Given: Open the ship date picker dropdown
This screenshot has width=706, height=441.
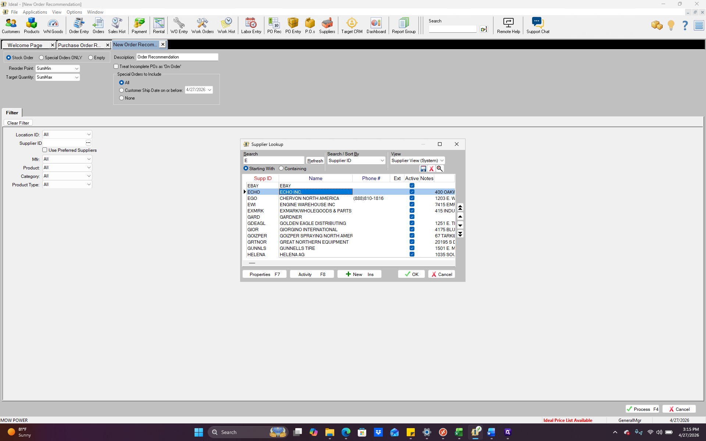Looking at the screenshot, I should coord(210,90).
